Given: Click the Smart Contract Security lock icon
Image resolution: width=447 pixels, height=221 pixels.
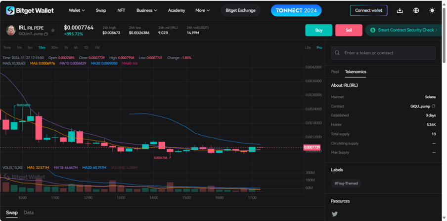Looking at the screenshot, I should 372,30.
